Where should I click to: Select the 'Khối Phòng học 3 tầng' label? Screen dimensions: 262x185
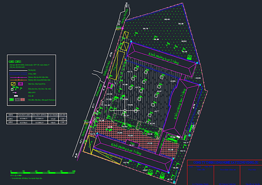pos(126,149)
